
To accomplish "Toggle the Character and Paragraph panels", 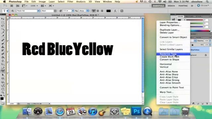I will tap(122, 11).
